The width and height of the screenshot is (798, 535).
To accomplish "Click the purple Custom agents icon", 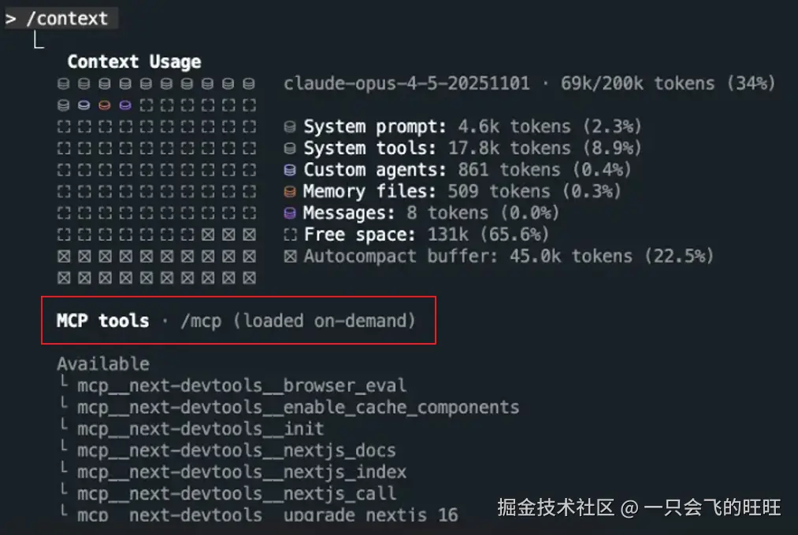I will click(x=290, y=169).
